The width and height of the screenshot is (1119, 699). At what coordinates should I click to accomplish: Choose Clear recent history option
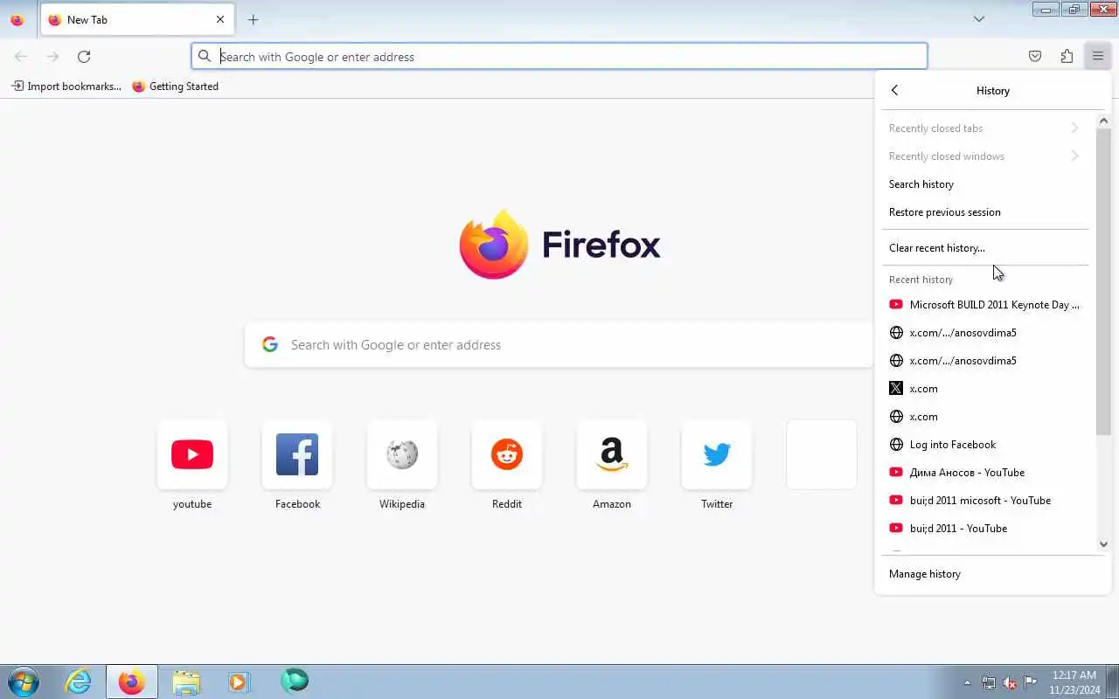coord(984,248)
